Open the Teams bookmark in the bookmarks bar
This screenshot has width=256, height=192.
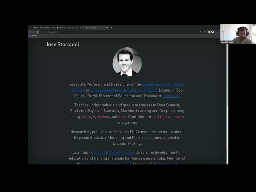tap(33, 36)
